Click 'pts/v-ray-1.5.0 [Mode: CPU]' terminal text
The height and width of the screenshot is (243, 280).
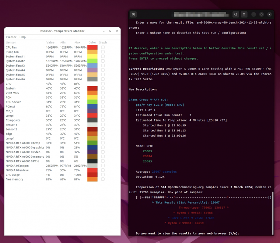tap(160, 105)
